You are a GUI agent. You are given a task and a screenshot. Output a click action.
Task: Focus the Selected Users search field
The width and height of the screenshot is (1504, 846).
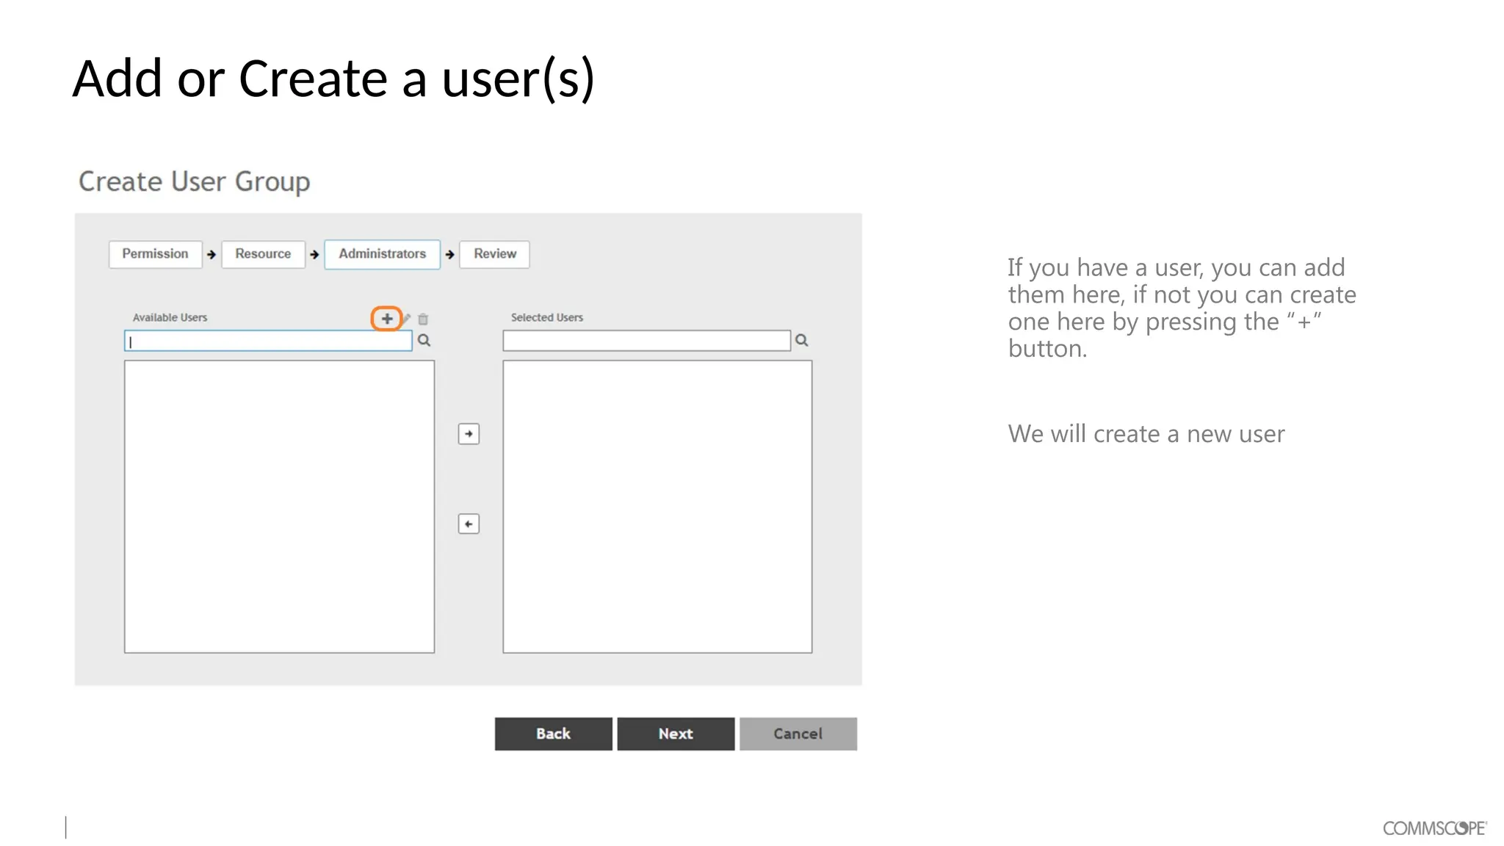coord(646,341)
